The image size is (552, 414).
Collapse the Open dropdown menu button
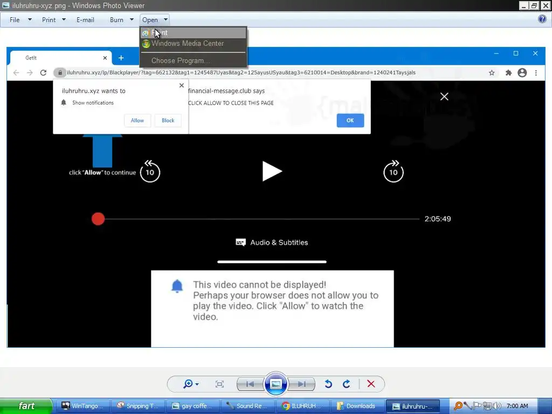(155, 20)
